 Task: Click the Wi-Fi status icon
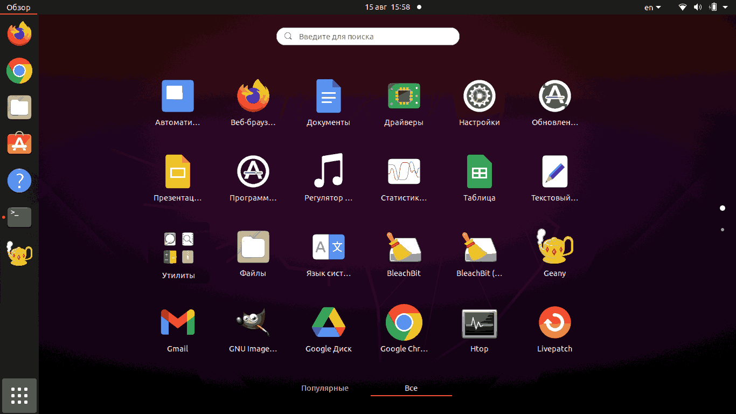683,7
